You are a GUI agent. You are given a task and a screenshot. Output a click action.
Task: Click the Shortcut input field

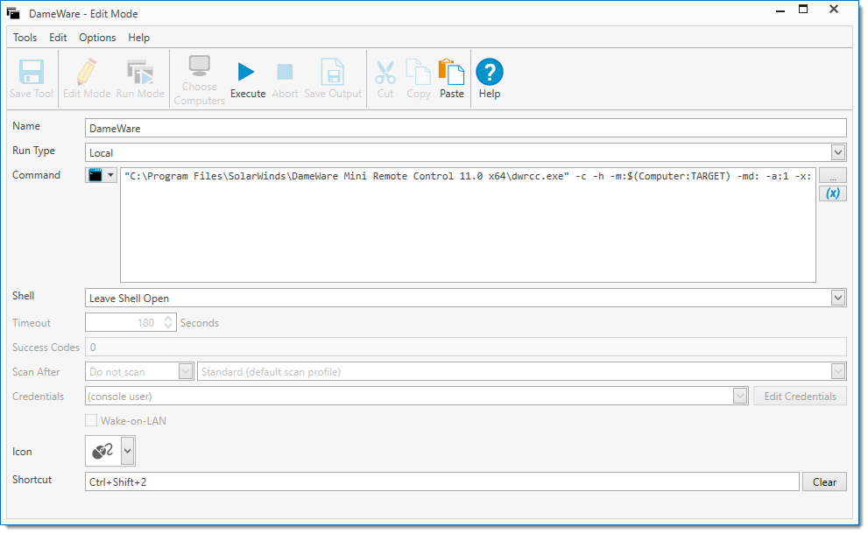point(442,481)
